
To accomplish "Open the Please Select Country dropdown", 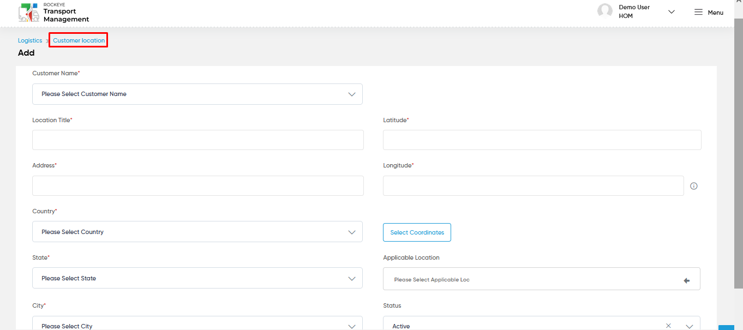I will (197, 232).
